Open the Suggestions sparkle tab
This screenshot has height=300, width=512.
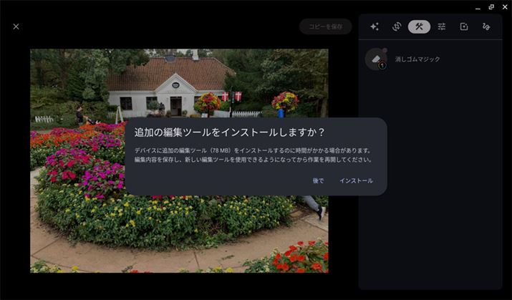pyautogui.click(x=375, y=26)
